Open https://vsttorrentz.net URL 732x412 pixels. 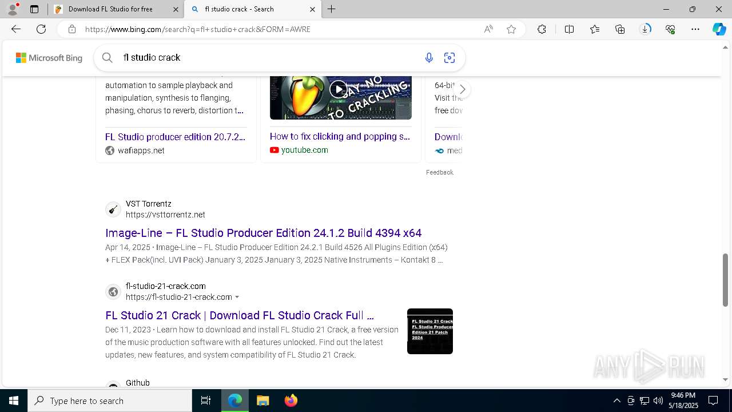tap(165, 215)
